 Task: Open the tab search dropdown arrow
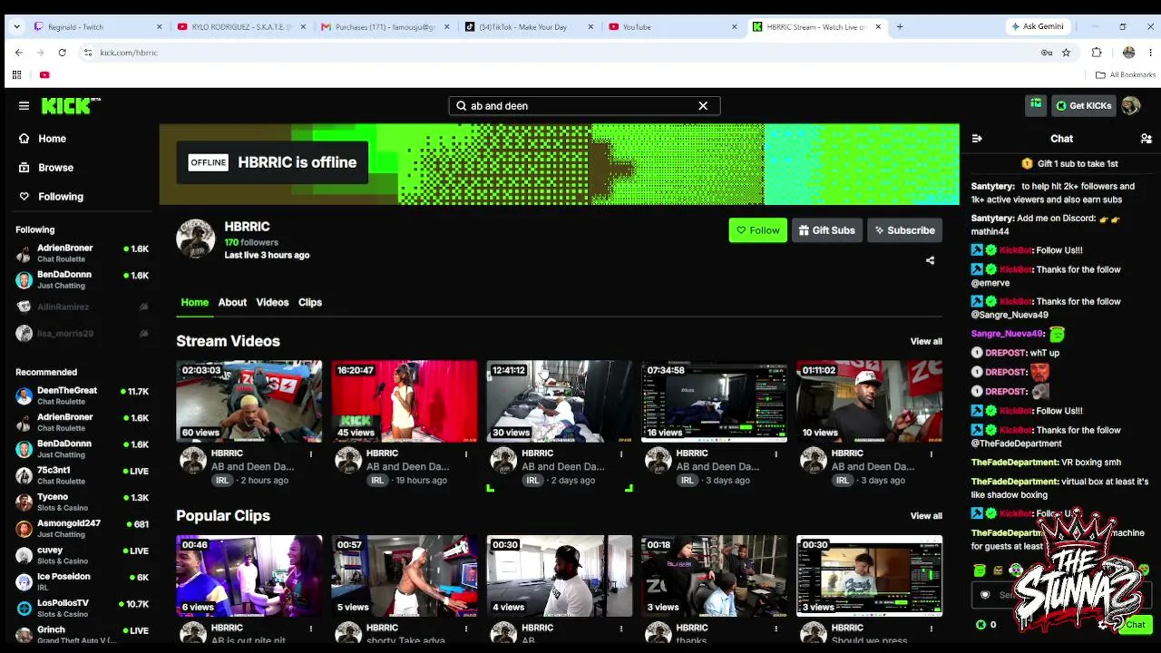coord(16,27)
